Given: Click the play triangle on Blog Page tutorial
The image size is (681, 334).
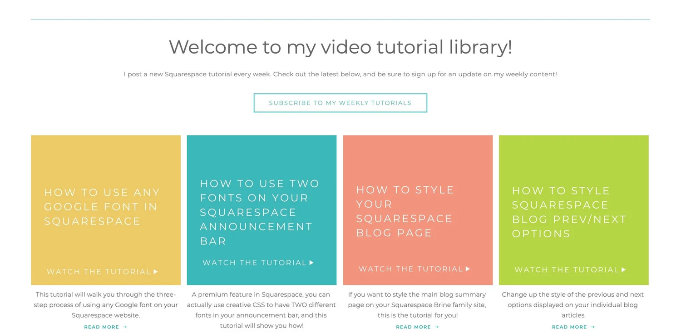Looking at the screenshot, I should coord(468,269).
